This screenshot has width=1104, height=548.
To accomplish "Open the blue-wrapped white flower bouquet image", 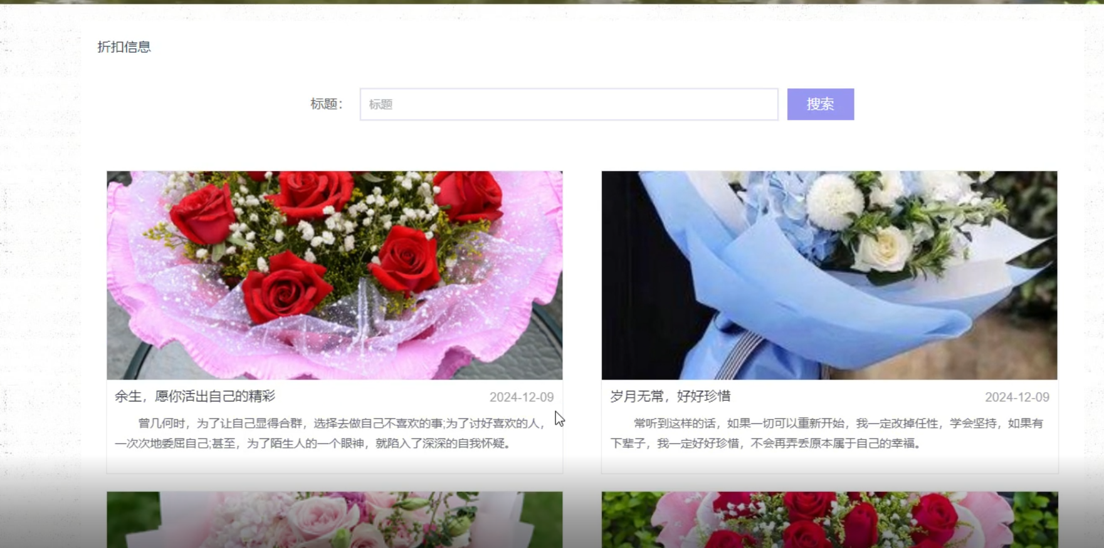I will (829, 275).
